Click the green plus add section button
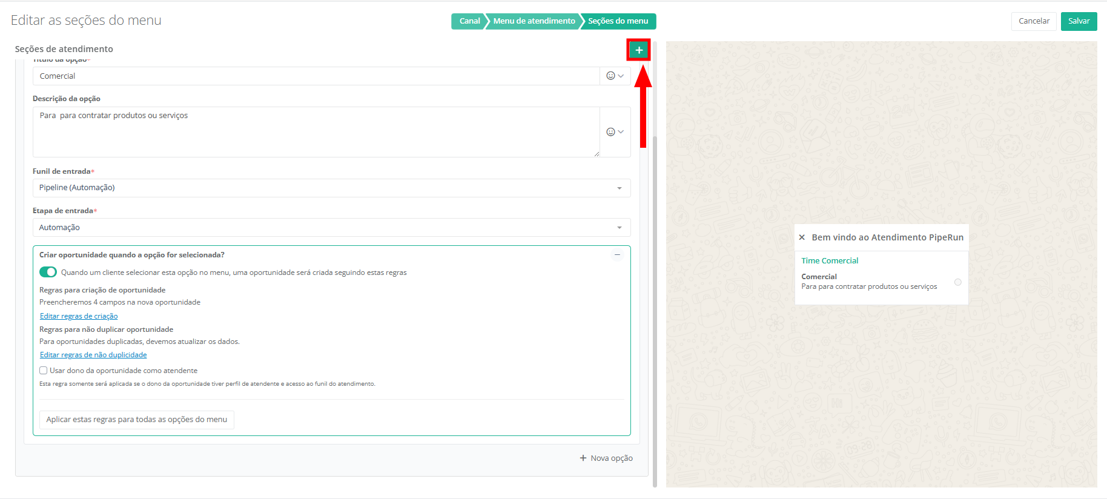The image size is (1107, 499). pos(638,50)
